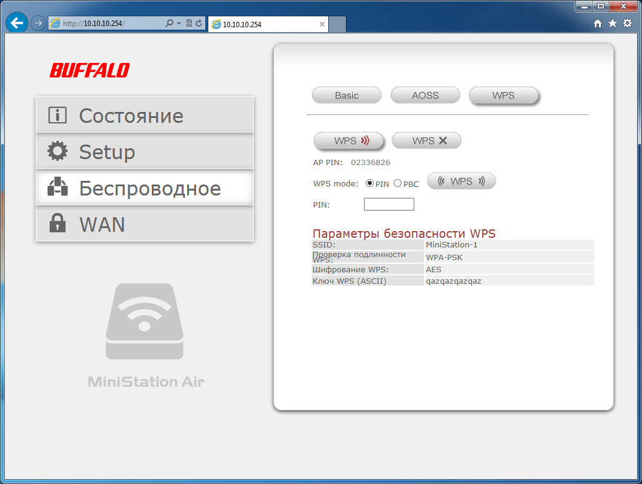Select the 10.10.10.254 browser tab
642x484 pixels.
268,24
